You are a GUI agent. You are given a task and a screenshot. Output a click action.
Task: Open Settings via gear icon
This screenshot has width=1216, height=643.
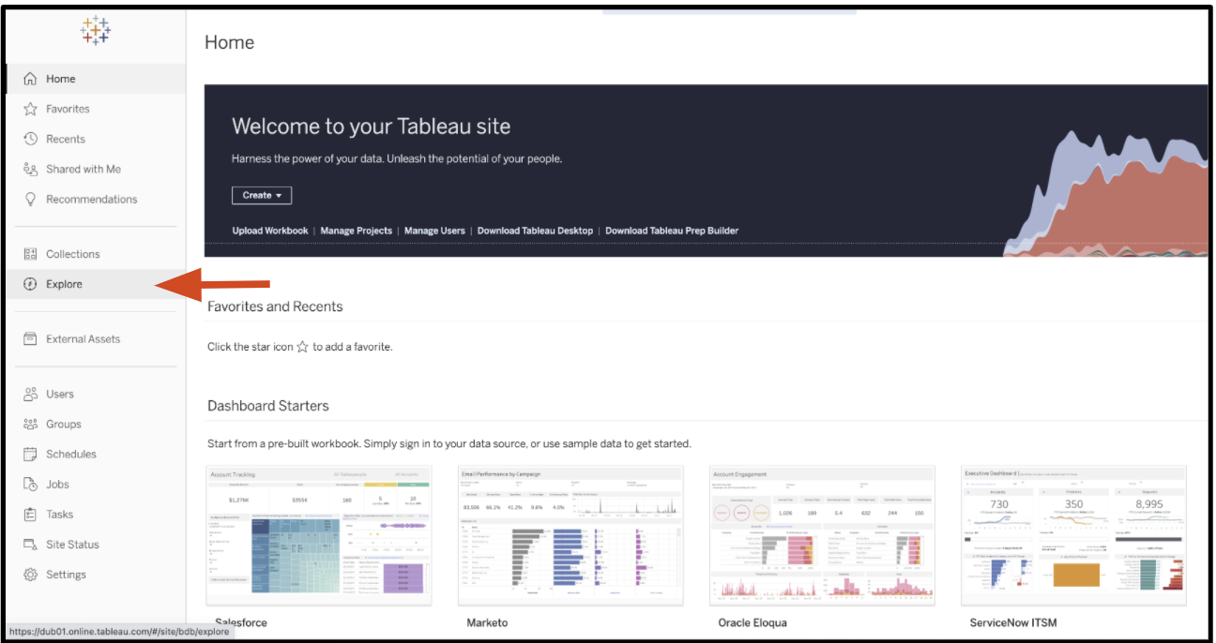(x=30, y=575)
